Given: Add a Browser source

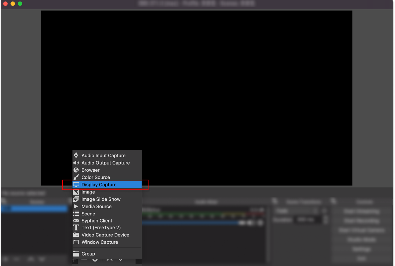Looking at the screenshot, I should click(107, 170).
